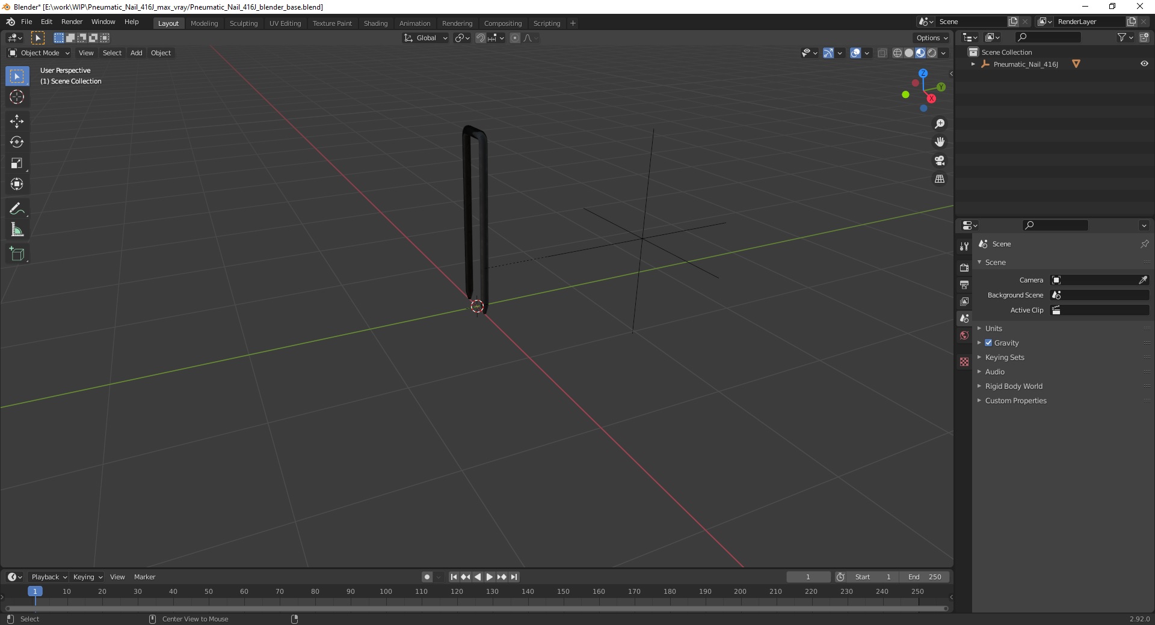Switch perspective/orthographic grid icon
The height and width of the screenshot is (625, 1155).
pyautogui.click(x=940, y=179)
